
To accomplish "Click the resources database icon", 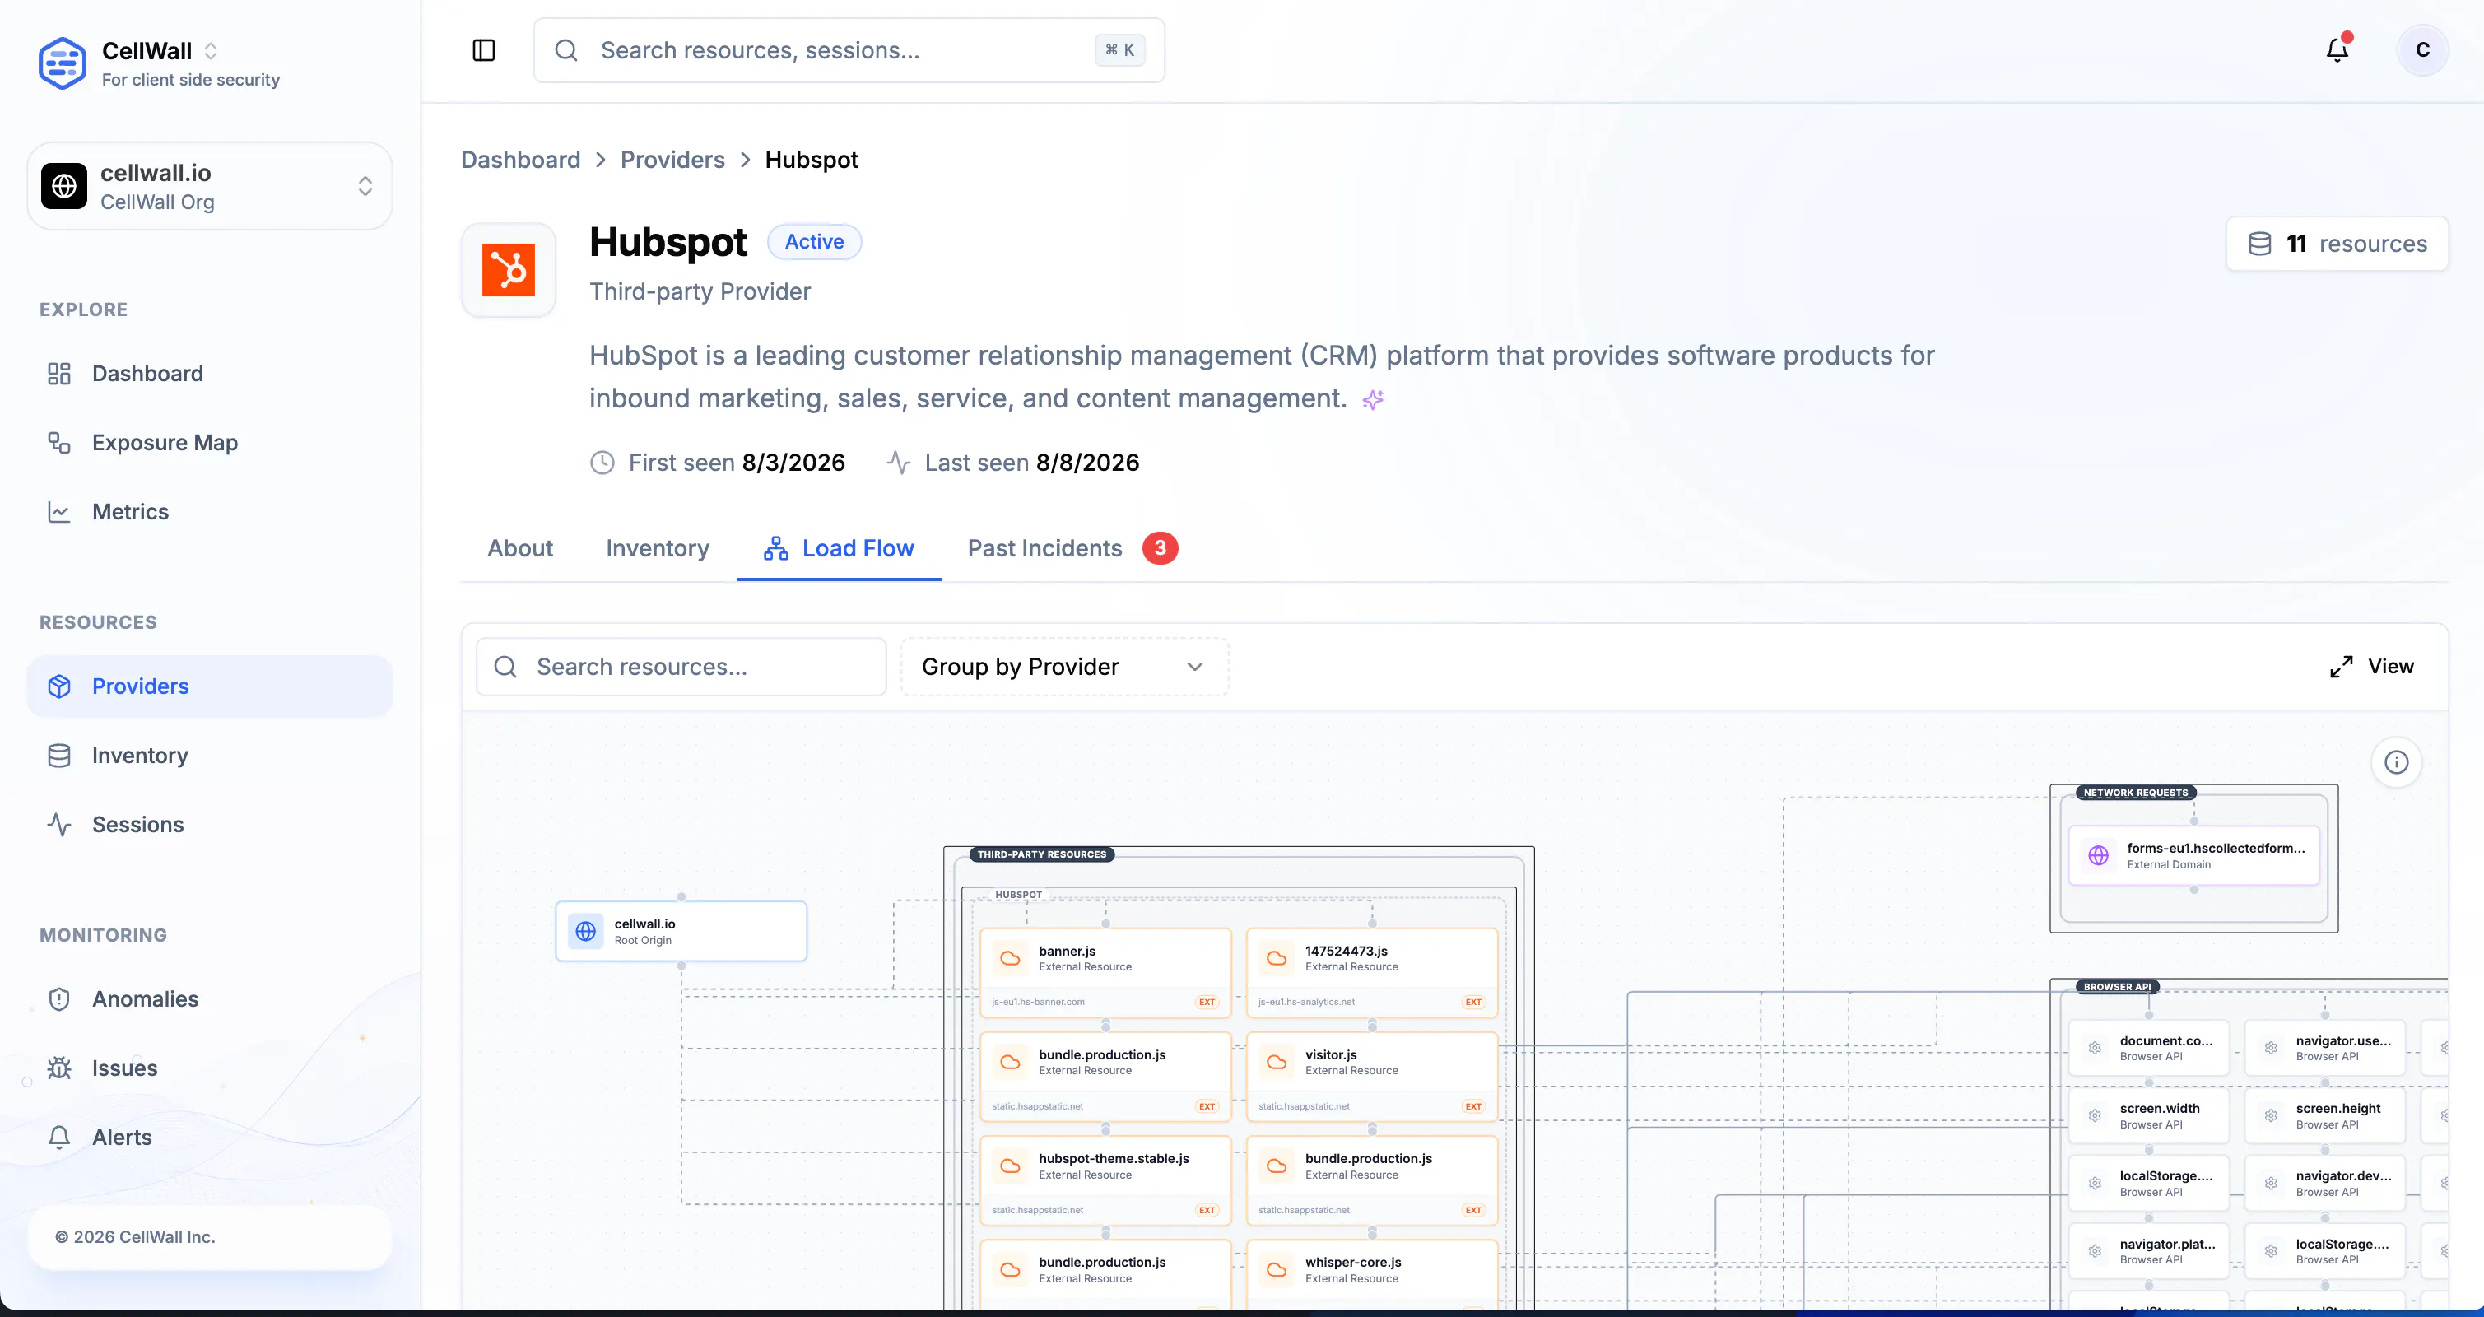I will [2260, 244].
